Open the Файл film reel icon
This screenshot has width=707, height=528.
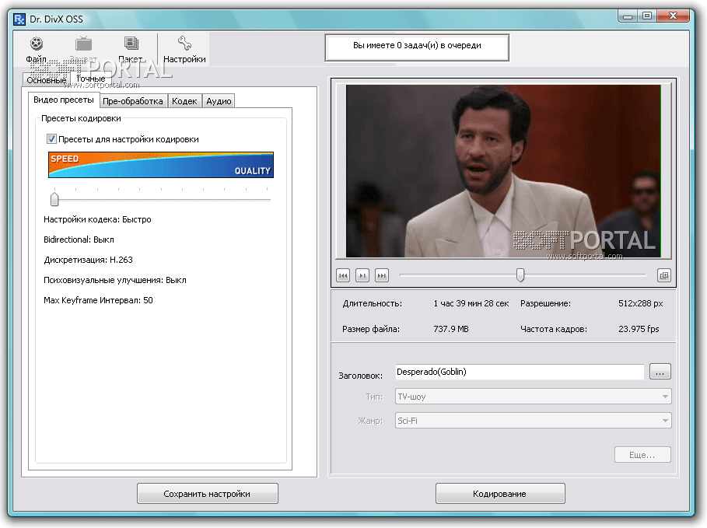pos(37,44)
